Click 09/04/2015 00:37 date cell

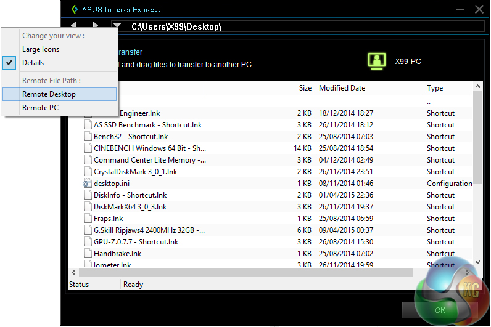pyautogui.click(x=346, y=230)
